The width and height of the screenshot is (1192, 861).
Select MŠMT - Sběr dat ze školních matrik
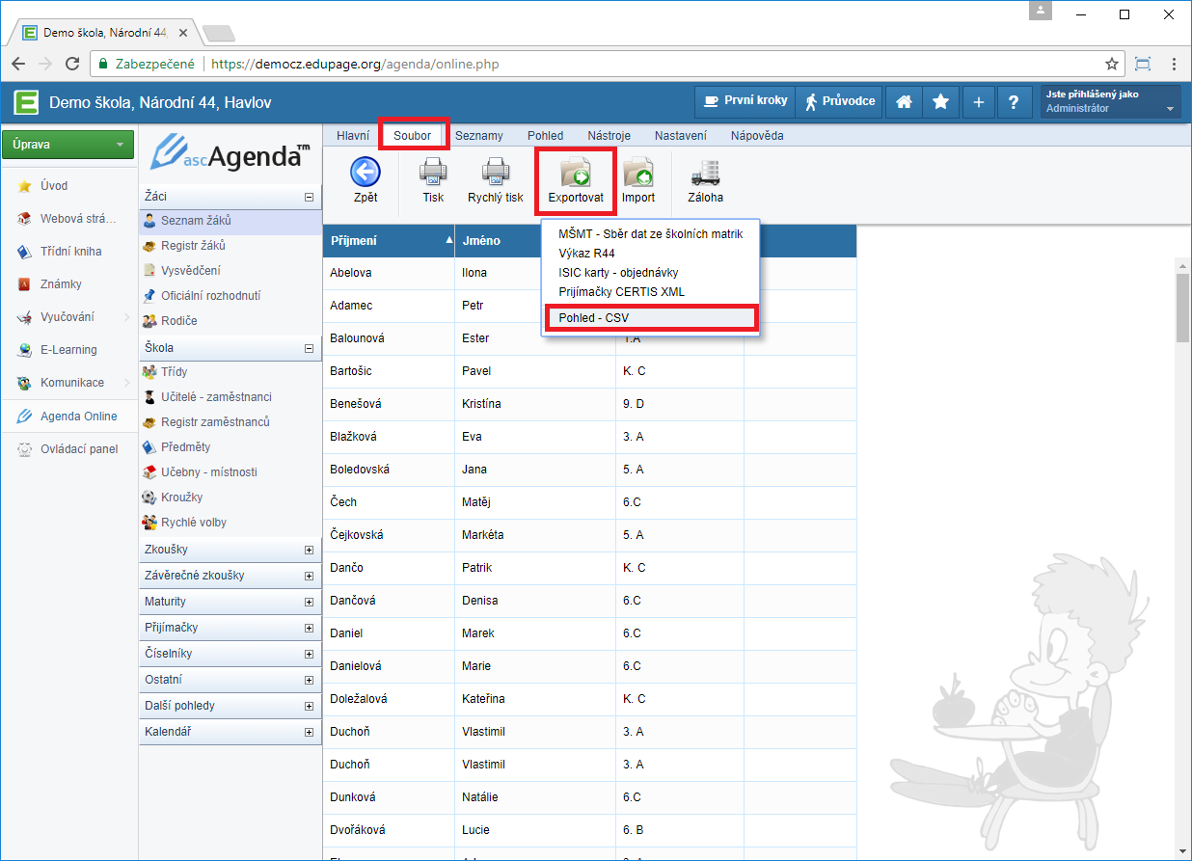click(x=651, y=234)
